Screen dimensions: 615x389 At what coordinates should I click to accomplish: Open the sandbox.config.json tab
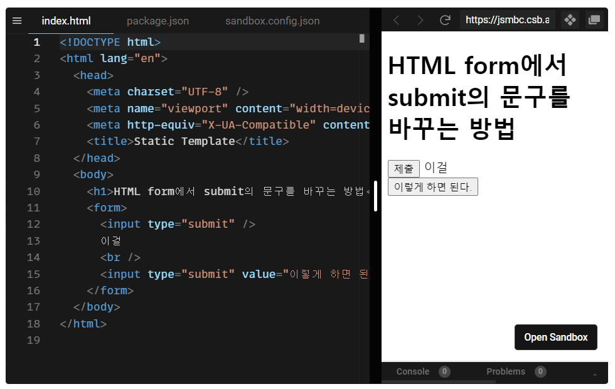(x=272, y=21)
